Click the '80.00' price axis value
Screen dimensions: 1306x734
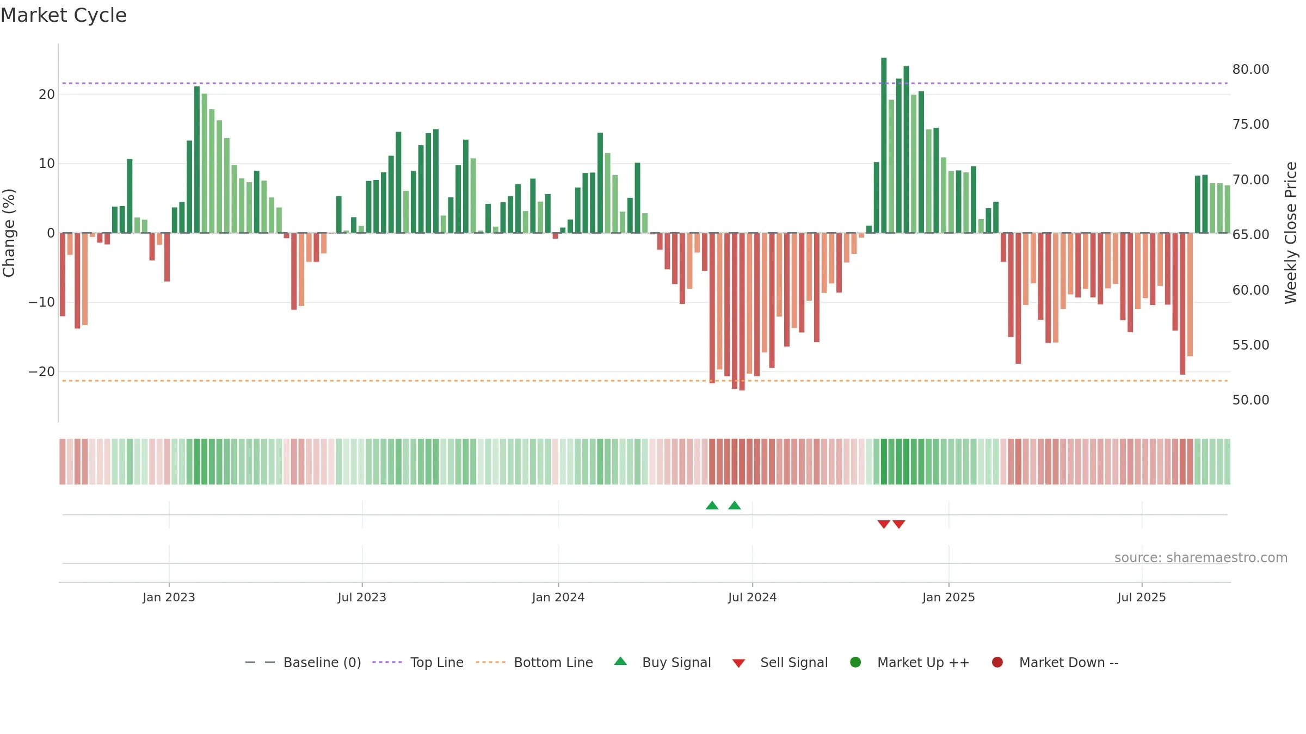pos(1250,70)
